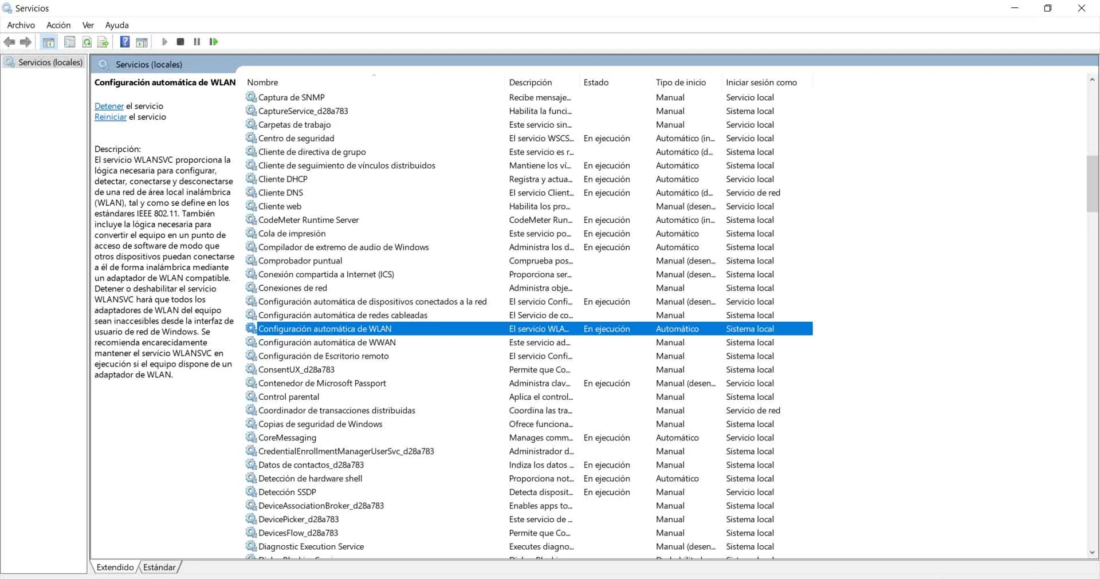Click the gear icon of CoreMessaging

pyautogui.click(x=251, y=438)
